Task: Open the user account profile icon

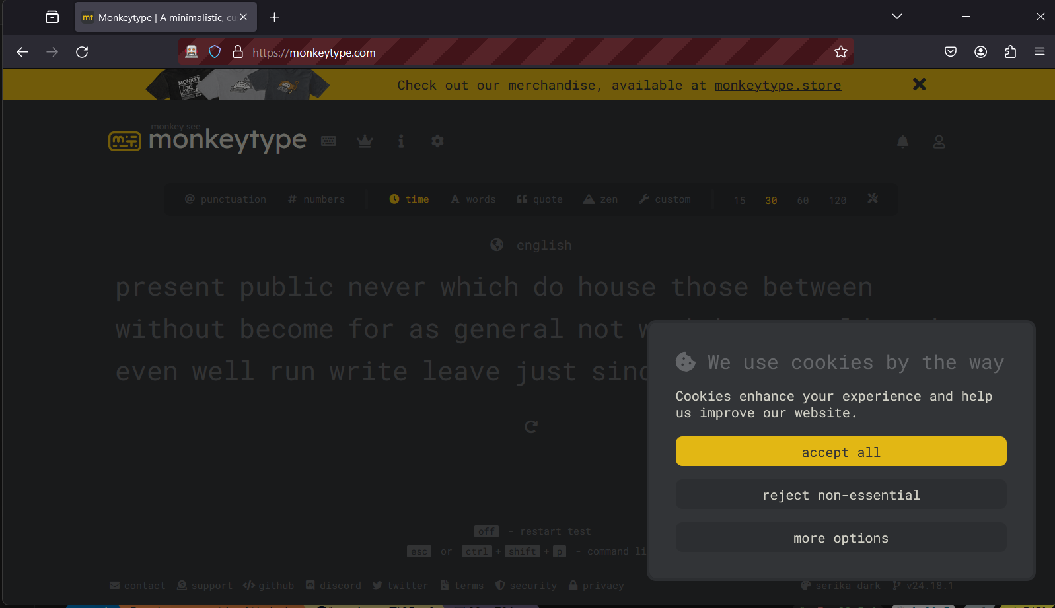Action: pos(939,142)
